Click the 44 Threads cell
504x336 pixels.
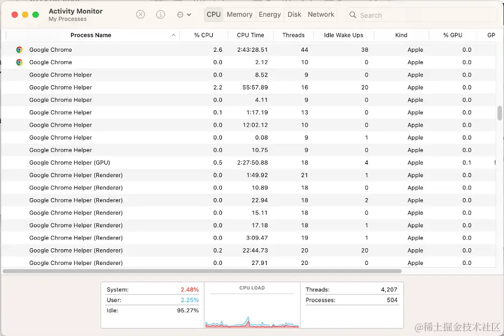coord(304,50)
